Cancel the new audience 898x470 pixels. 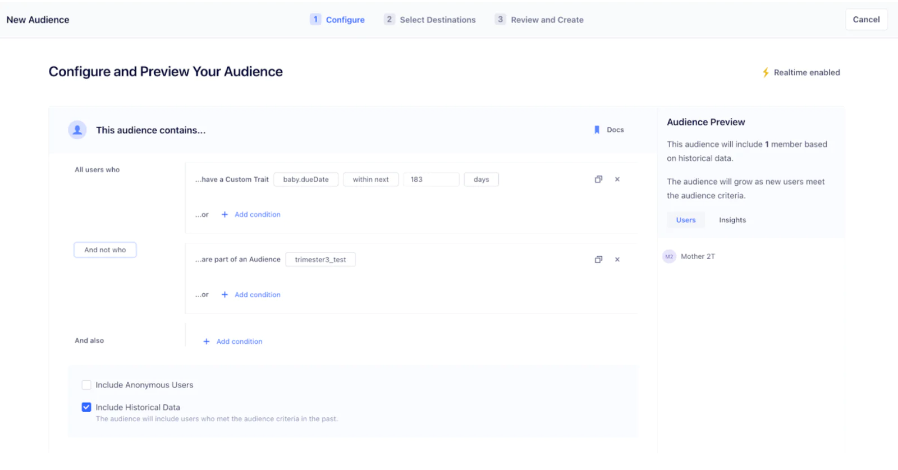866,20
